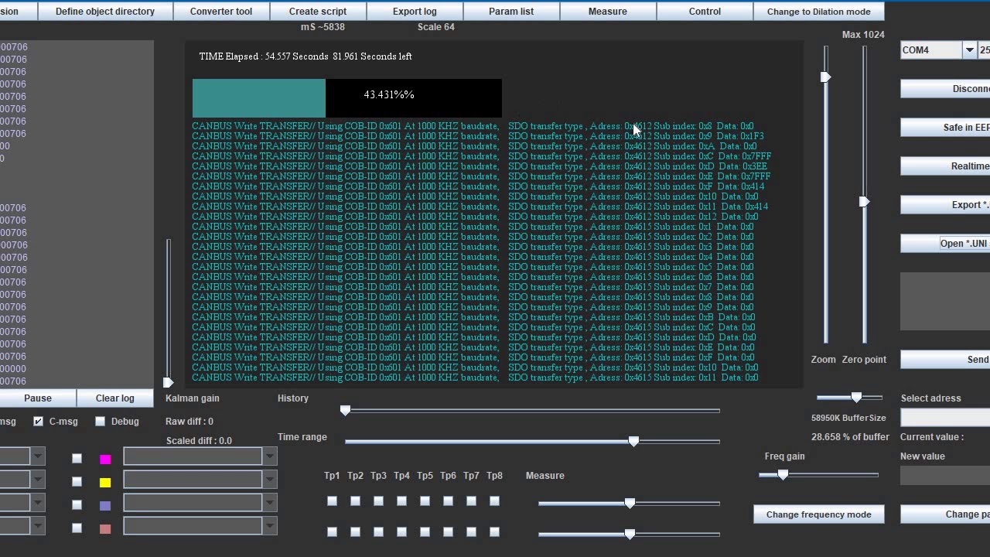Pick the magenta color swatch
The height and width of the screenshot is (557, 990).
click(105, 459)
